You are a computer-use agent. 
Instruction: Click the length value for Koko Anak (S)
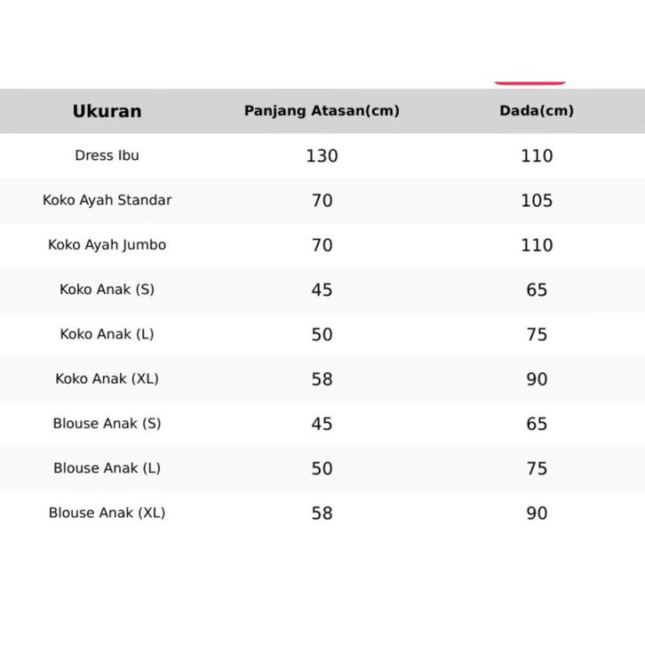pyautogui.click(x=322, y=291)
